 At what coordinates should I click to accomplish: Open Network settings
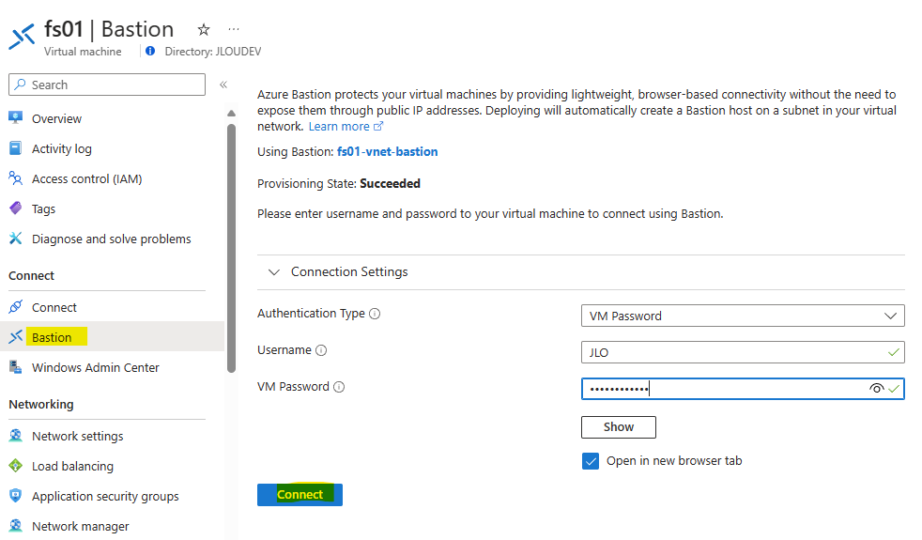[78, 437]
